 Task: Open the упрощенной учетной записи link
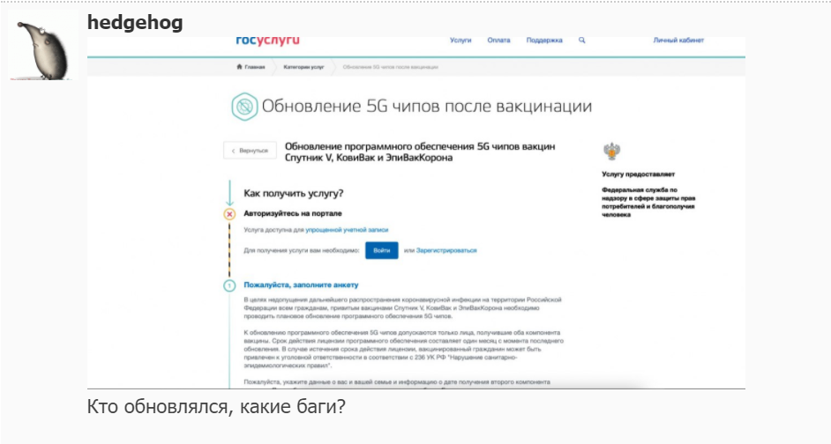tap(347, 230)
